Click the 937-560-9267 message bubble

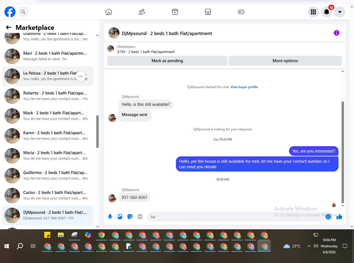(x=134, y=198)
